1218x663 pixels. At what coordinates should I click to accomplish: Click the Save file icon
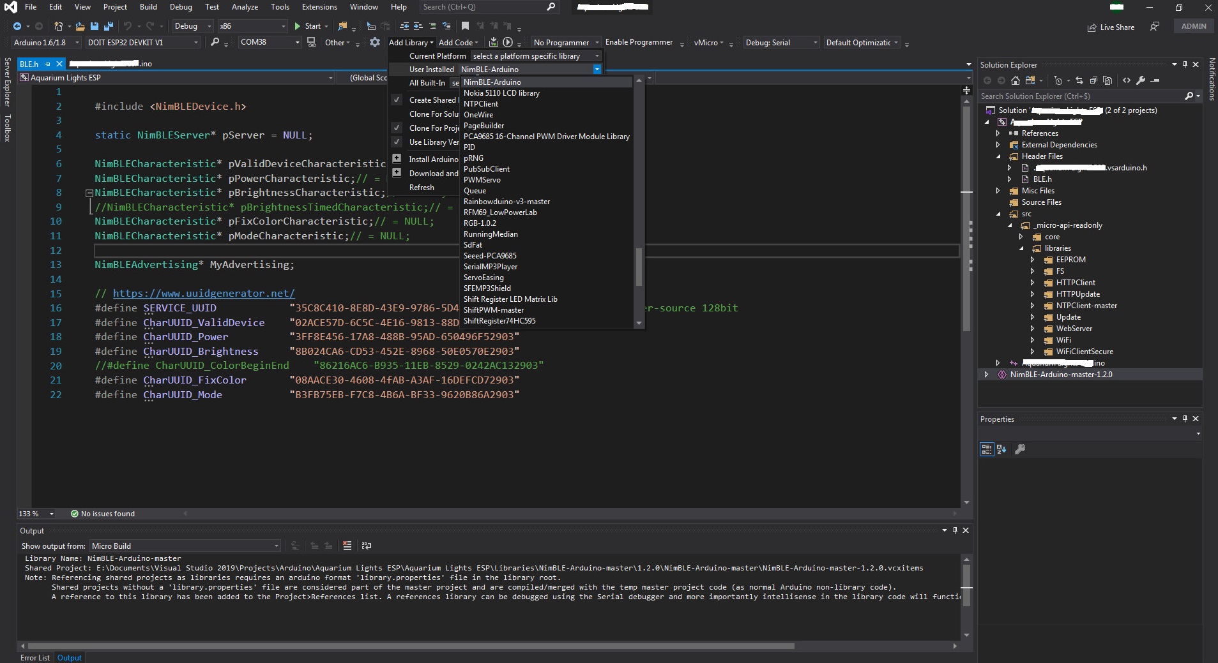[95, 26]
